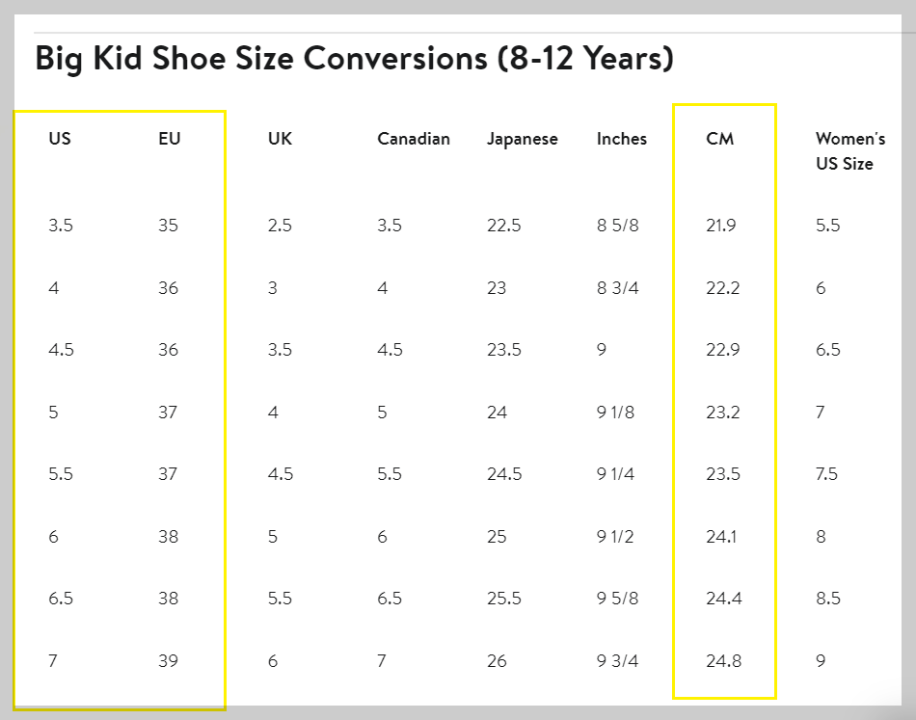The width and height of the screenshot is (916, 720).
Task: Select the CM column header
Action: click(719, 139)
